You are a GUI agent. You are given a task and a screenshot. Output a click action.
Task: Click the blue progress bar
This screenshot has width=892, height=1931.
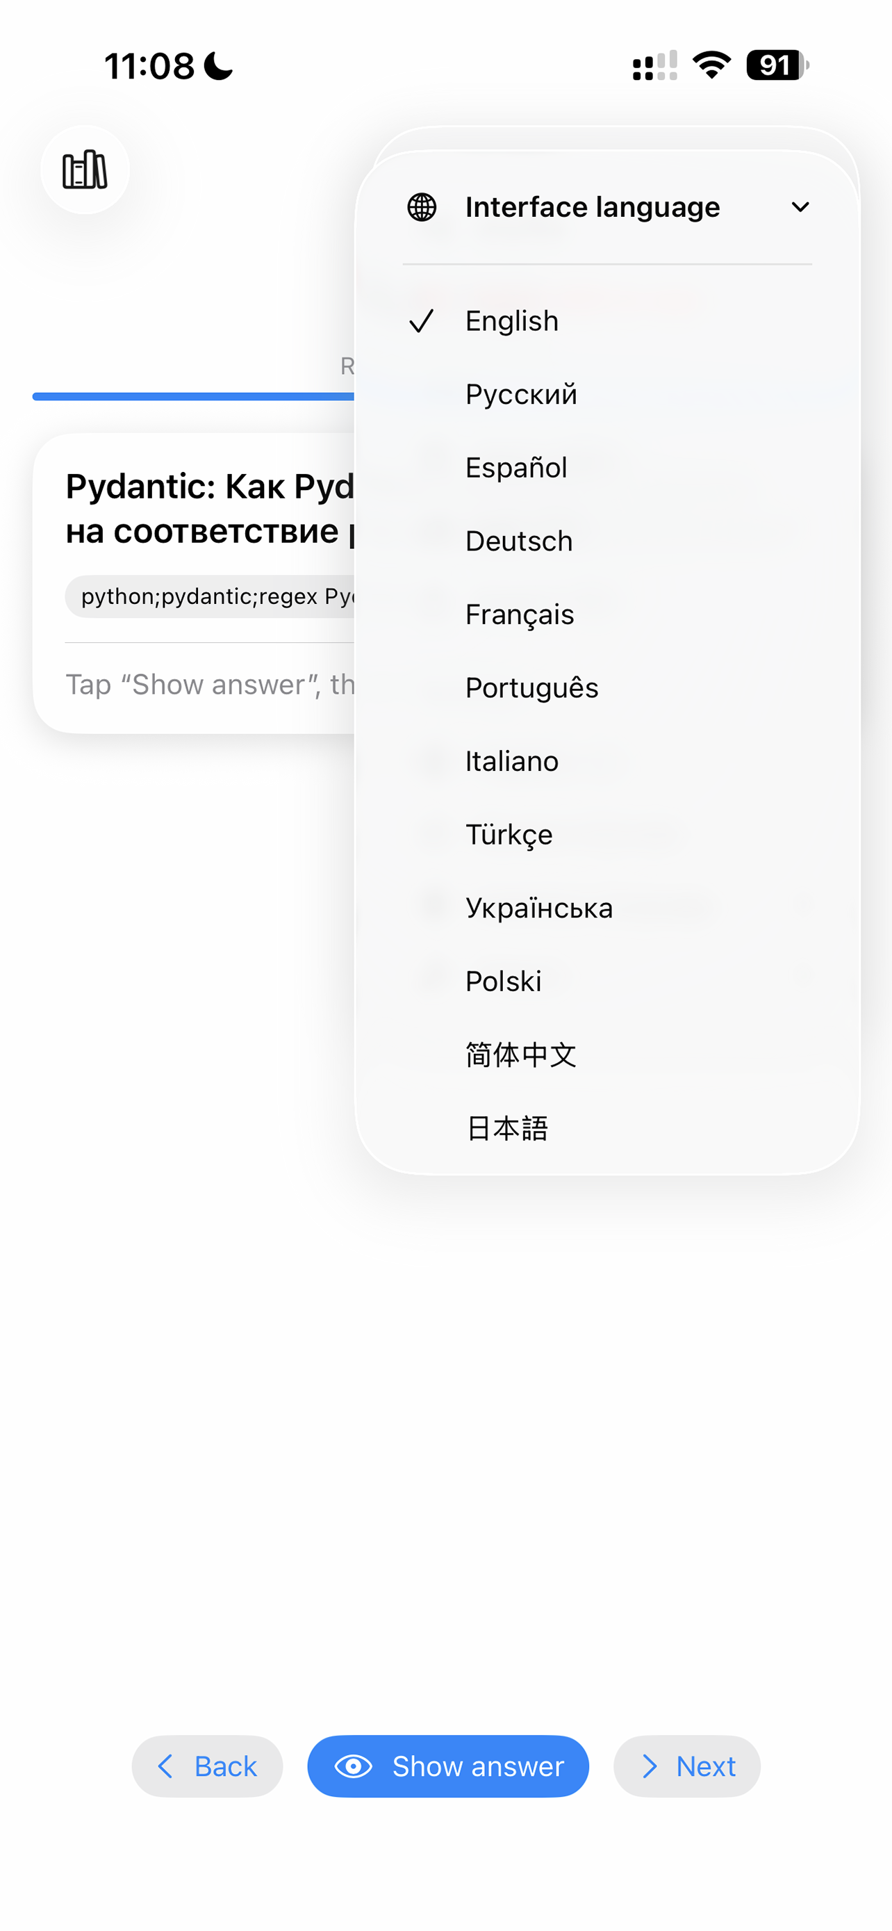coord(193,396)
